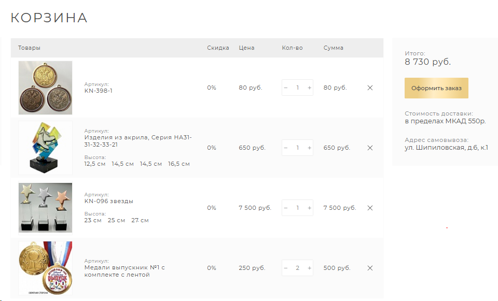This screenshot has height=301, width=498.
Task: Remove KN-398-1 medal from cart
Action: (370, 88)
